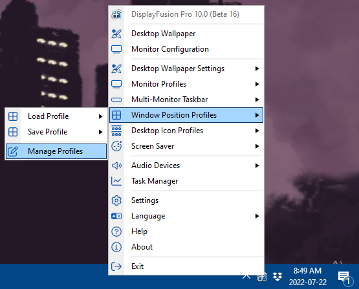Choose Multi-Monitor Taskbar text label
This screenshot has width=359, height=289.
tap(169, 100)
